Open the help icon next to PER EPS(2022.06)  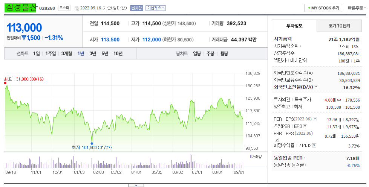tap(315, 119)
